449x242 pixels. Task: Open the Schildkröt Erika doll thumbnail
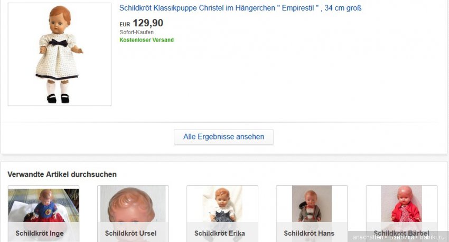[222, 205]
